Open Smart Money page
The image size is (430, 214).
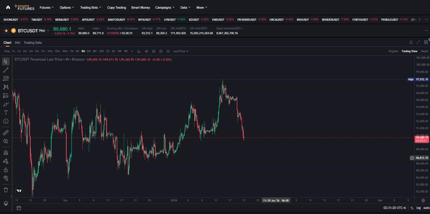(141, 7)
